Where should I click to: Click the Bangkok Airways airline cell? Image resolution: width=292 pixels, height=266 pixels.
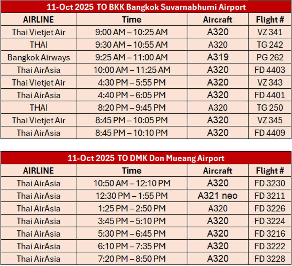point(38,57)
